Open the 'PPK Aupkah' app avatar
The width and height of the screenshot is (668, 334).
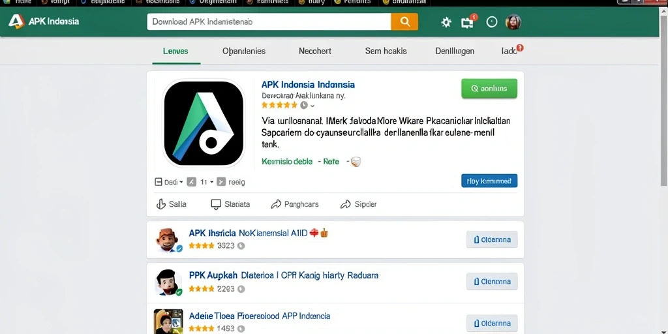[168, 282]
